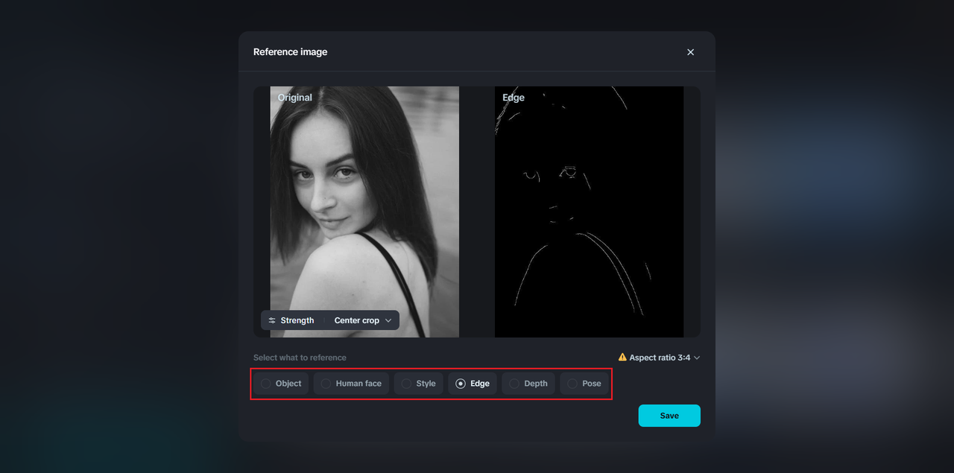Expand the Center crop dropdown
This screenshot has height=473, width=954.
click(x=363, y=320)
